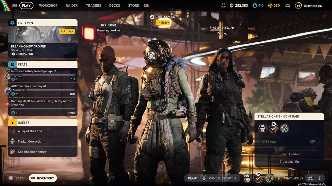Click the Don Cloud overlay avatar
The image size is (332, 186).
(8, 76)
